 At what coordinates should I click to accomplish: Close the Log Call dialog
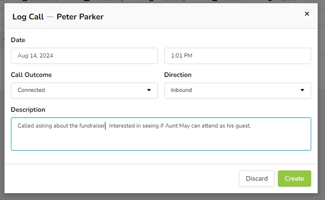point(307,14)
